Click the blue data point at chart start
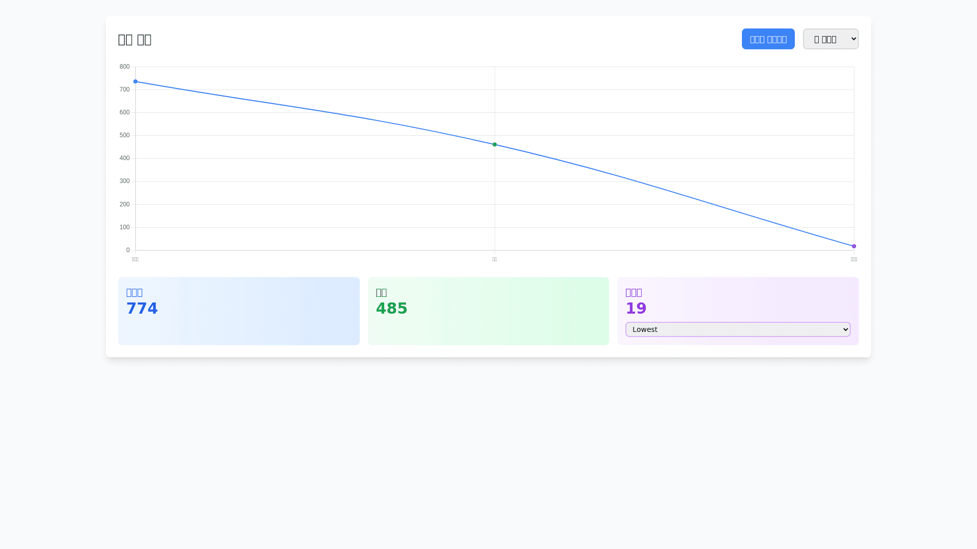Screen dimensions: 977x549 (135, 81)
